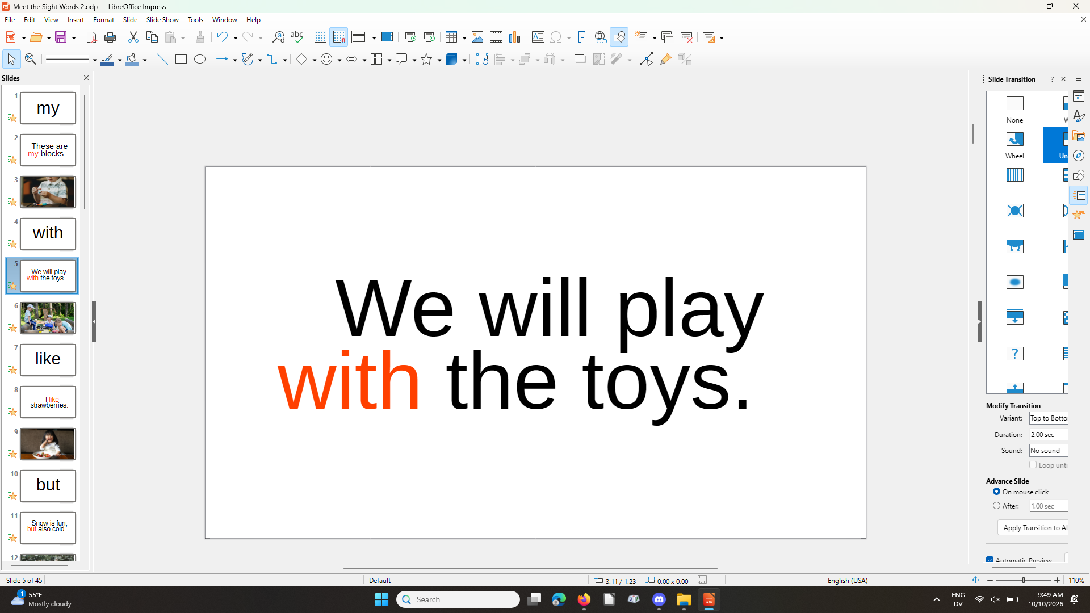This screenshot has height=613, width=1090.
Task: Open Firefox from the taskbar
Action: [584, 599]
